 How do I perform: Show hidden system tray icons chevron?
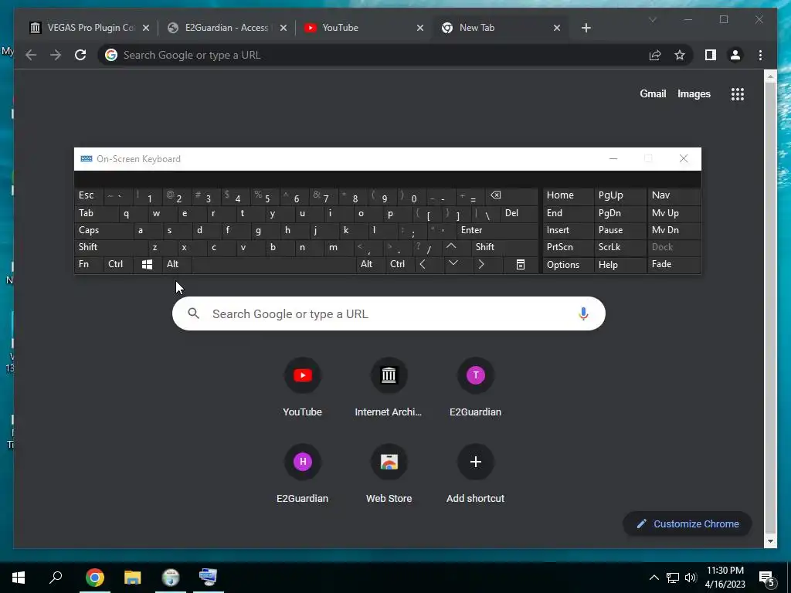click(x=654, y=578)
